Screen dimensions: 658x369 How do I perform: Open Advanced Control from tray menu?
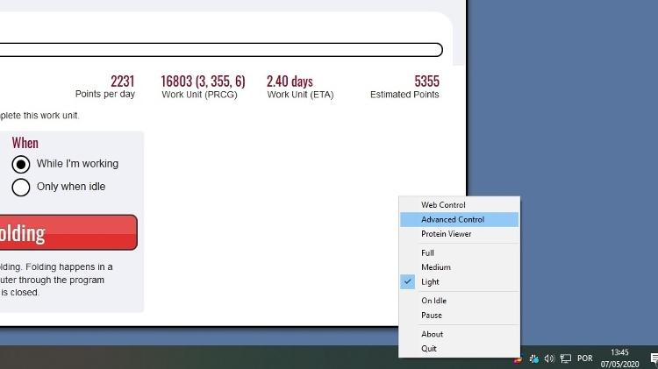(x=459, y=219)
